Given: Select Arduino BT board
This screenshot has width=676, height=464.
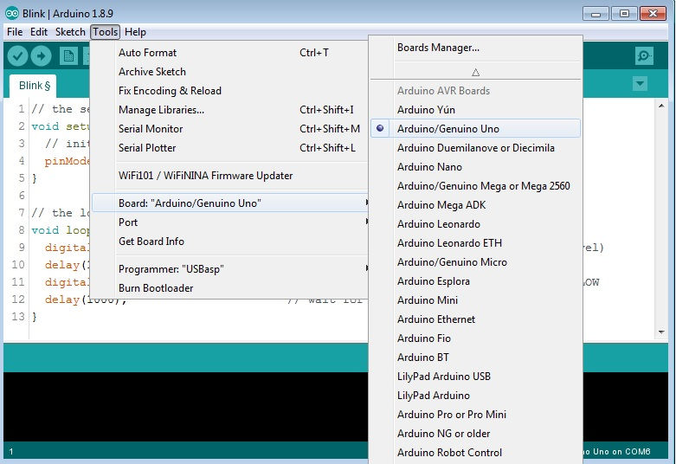Looking at the screenshot, I should (475, 357).
